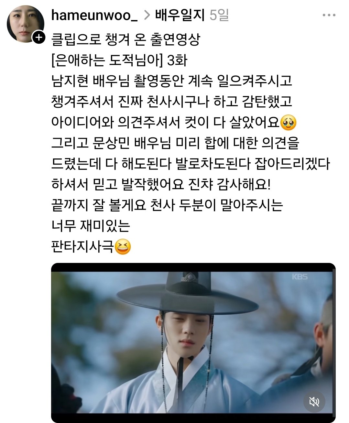Visit the hameunwoo_ username link
The height and width of the screenshot is (423, 349).
[94, 15]
